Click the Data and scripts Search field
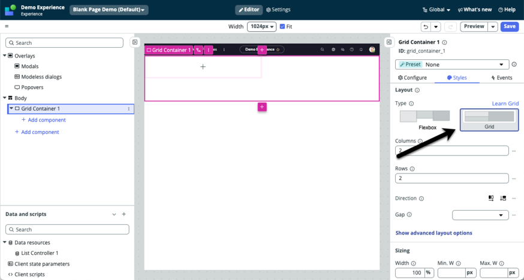Screen dimensions: 524x280 pyautogui.click(x=67, y=229)
